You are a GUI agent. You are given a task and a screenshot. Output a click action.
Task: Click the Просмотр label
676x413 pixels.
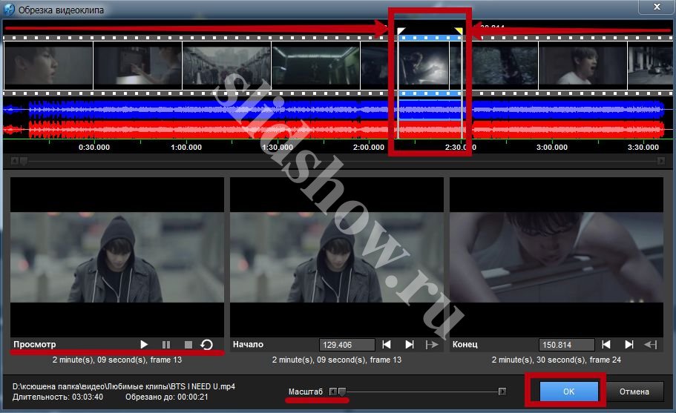[x=34, y=345]
